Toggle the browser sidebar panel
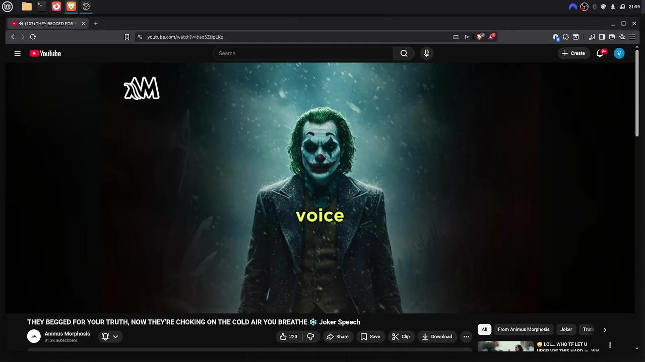The height and width of the screenshot is (362, 645). [602, 37]
